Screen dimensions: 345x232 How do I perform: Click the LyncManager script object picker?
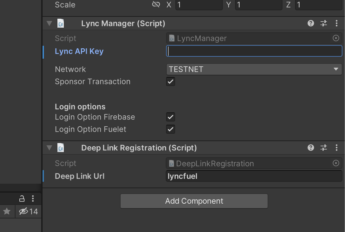[x=336, y=38]
